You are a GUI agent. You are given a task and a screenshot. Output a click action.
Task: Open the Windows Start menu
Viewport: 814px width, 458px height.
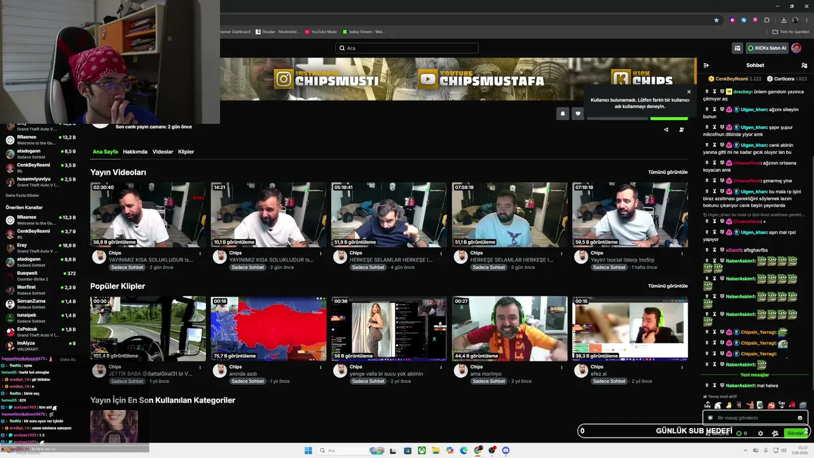tap(308, 450)
